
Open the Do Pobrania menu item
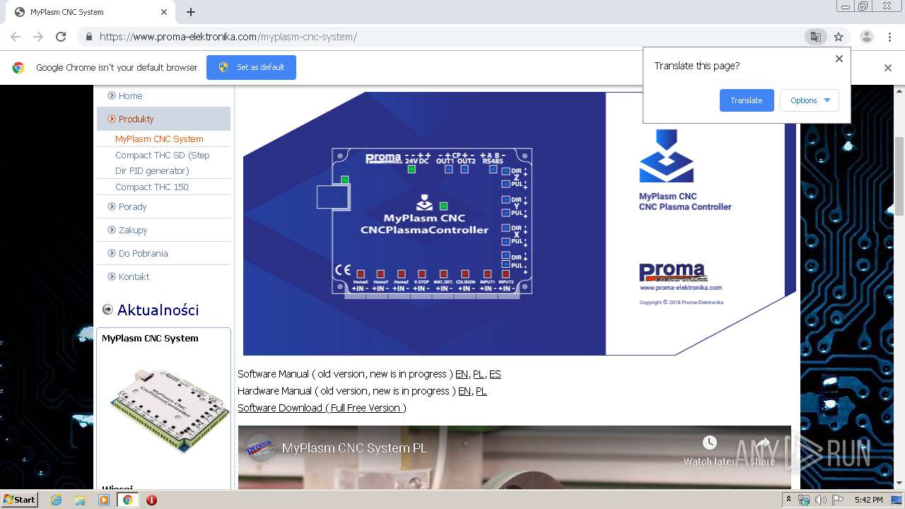tap(143, 253)
